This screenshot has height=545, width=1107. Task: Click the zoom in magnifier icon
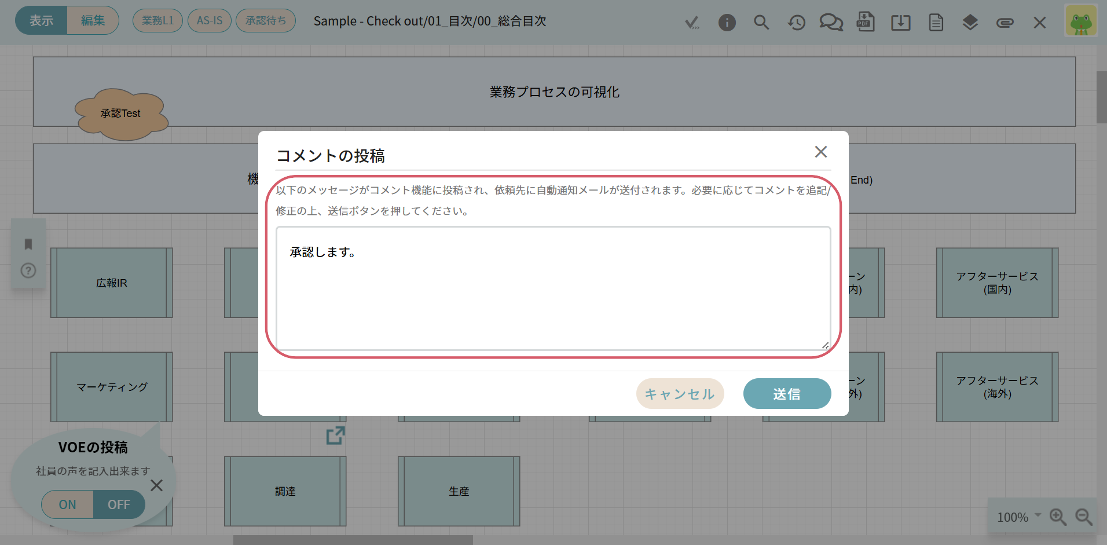click(x=1058, y=517)
